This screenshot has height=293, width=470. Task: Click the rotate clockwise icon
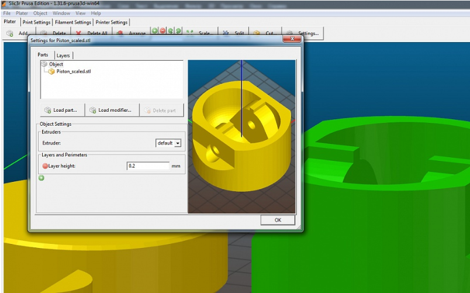178,30
